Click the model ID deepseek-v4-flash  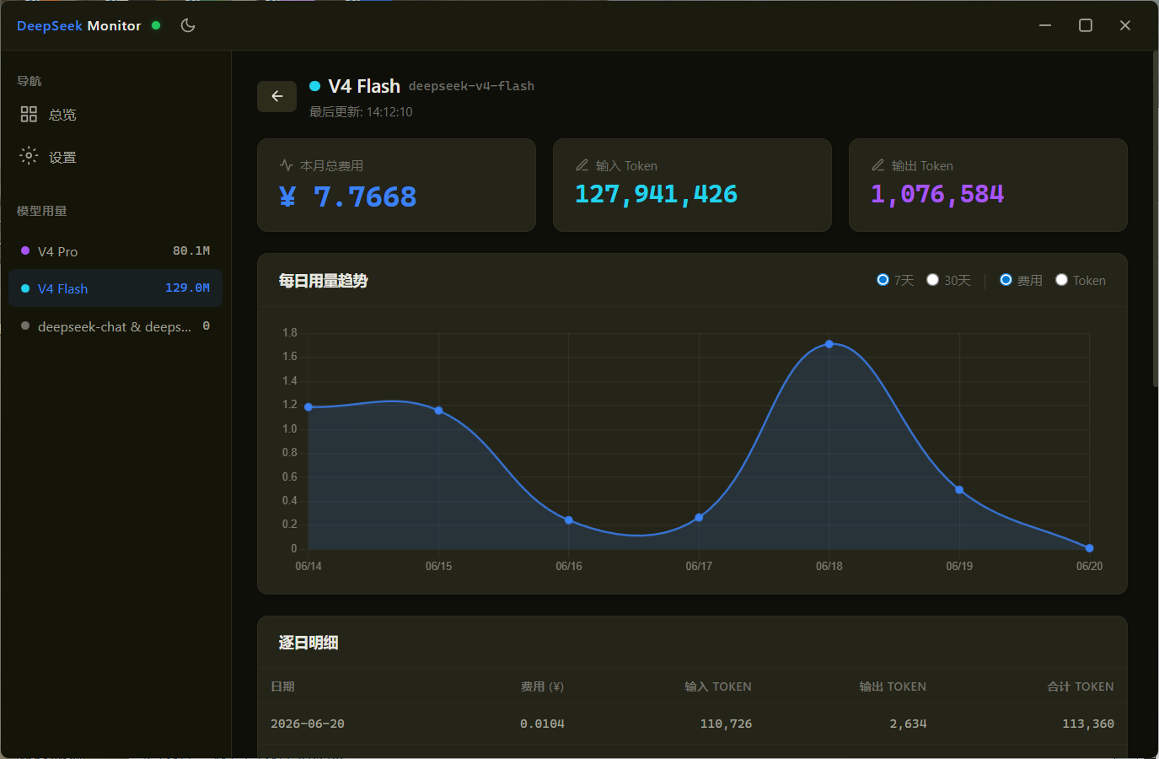pyautogui.click(x=471, y=86)
